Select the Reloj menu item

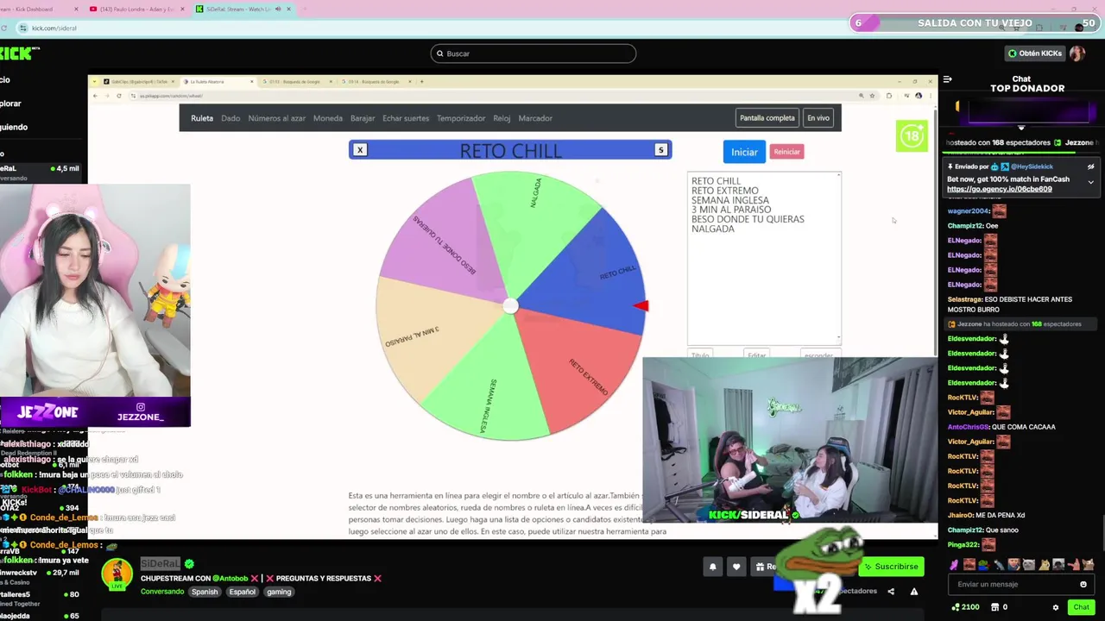pos(502,118)
